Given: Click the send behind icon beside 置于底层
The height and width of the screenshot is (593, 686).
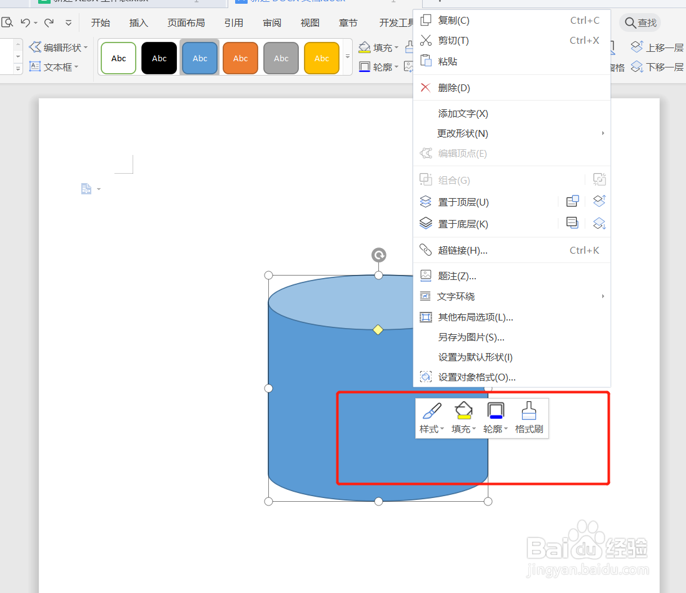Looking at the screenshot, I should coord(572,223).
